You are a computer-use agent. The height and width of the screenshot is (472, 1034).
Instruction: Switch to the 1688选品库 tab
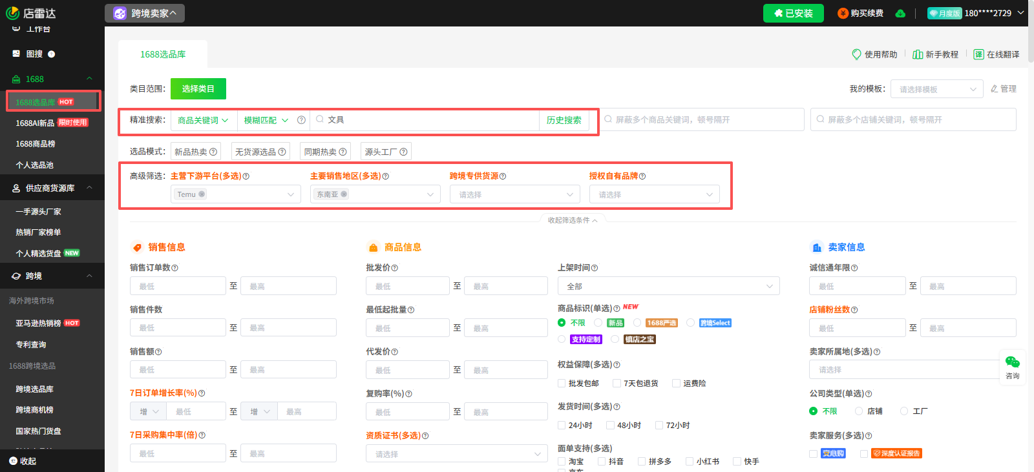(163, 54)
